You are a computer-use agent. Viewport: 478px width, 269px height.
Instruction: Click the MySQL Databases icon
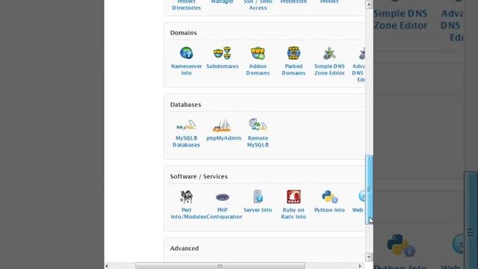[x=186, y=126]
